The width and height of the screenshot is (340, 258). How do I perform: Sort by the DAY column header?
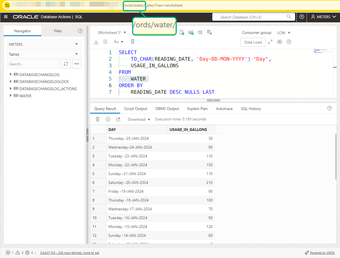pos(137,130)
